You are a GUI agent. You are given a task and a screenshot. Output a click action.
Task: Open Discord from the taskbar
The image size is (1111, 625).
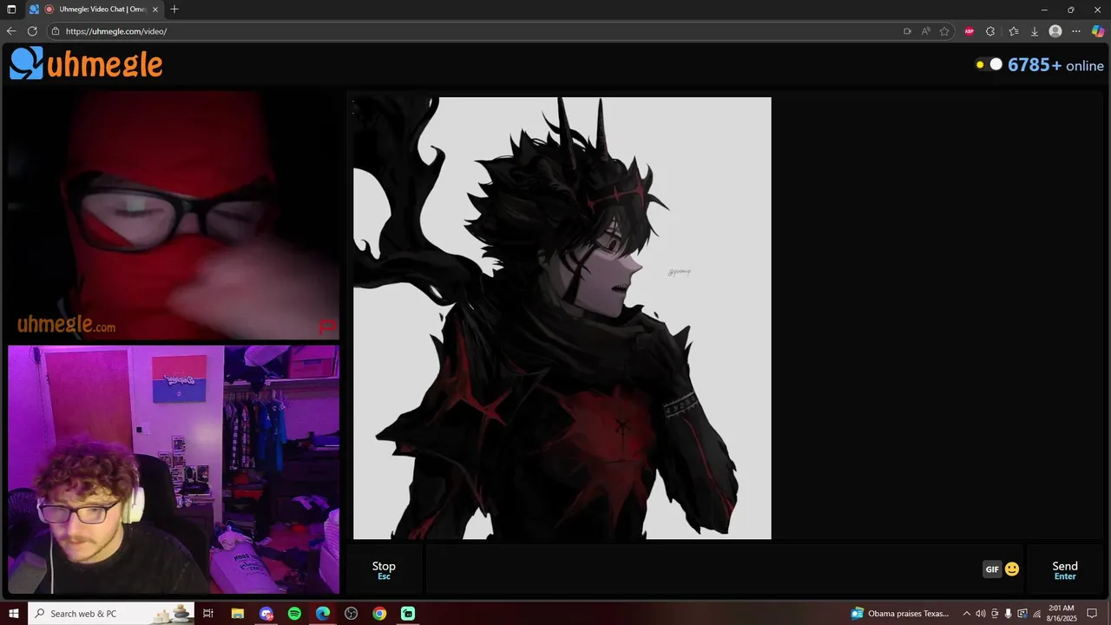coord(266,614)
